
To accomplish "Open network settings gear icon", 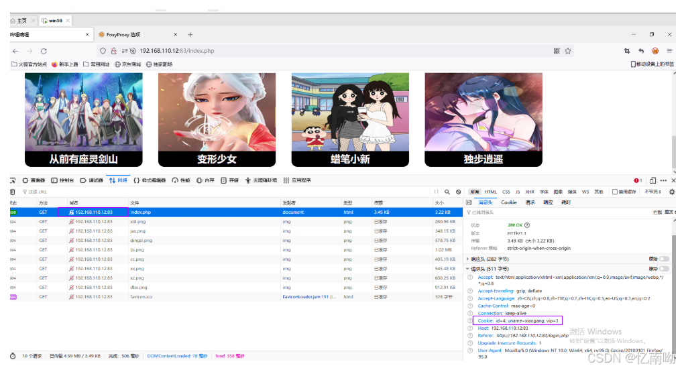I will [x=672, y=192].
